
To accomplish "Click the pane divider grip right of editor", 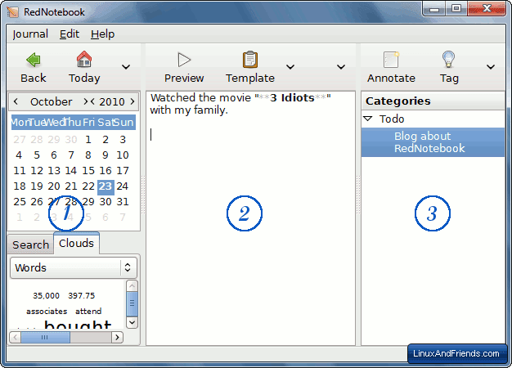I will (358, 195).
